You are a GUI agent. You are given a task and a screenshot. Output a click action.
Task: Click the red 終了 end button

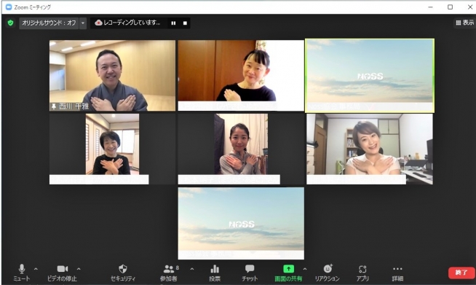[x=461, y=273]
